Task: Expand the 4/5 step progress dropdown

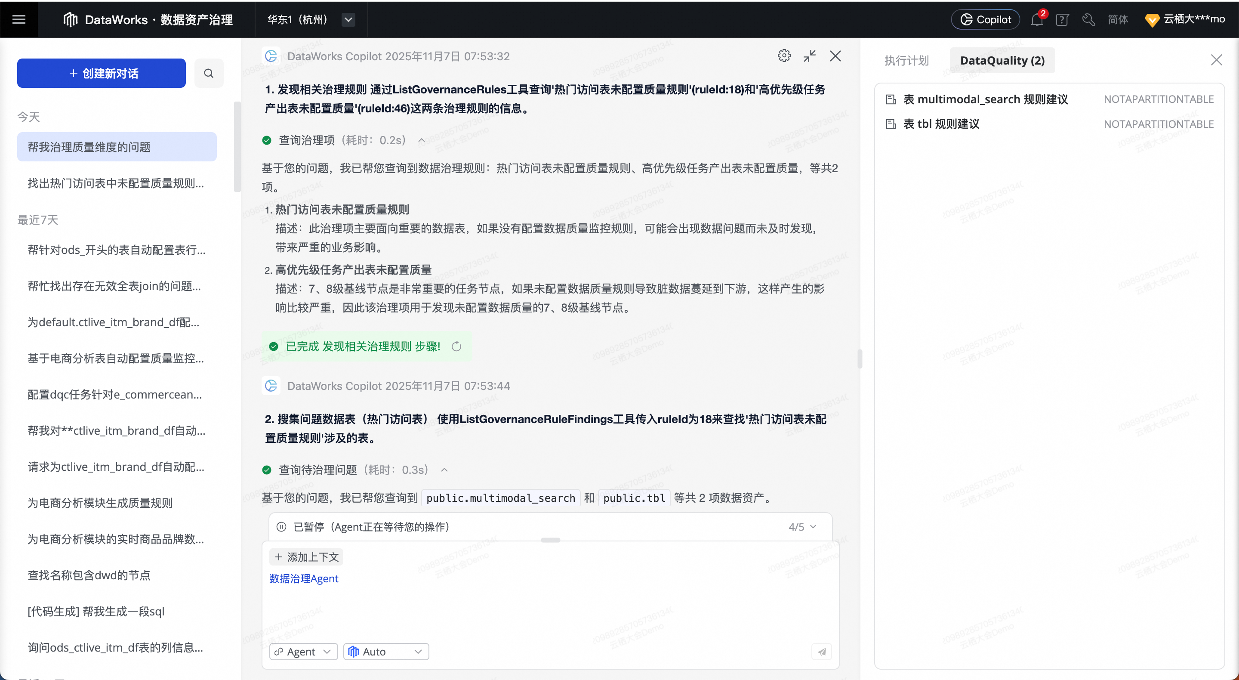Action: (x=802, y=526)
